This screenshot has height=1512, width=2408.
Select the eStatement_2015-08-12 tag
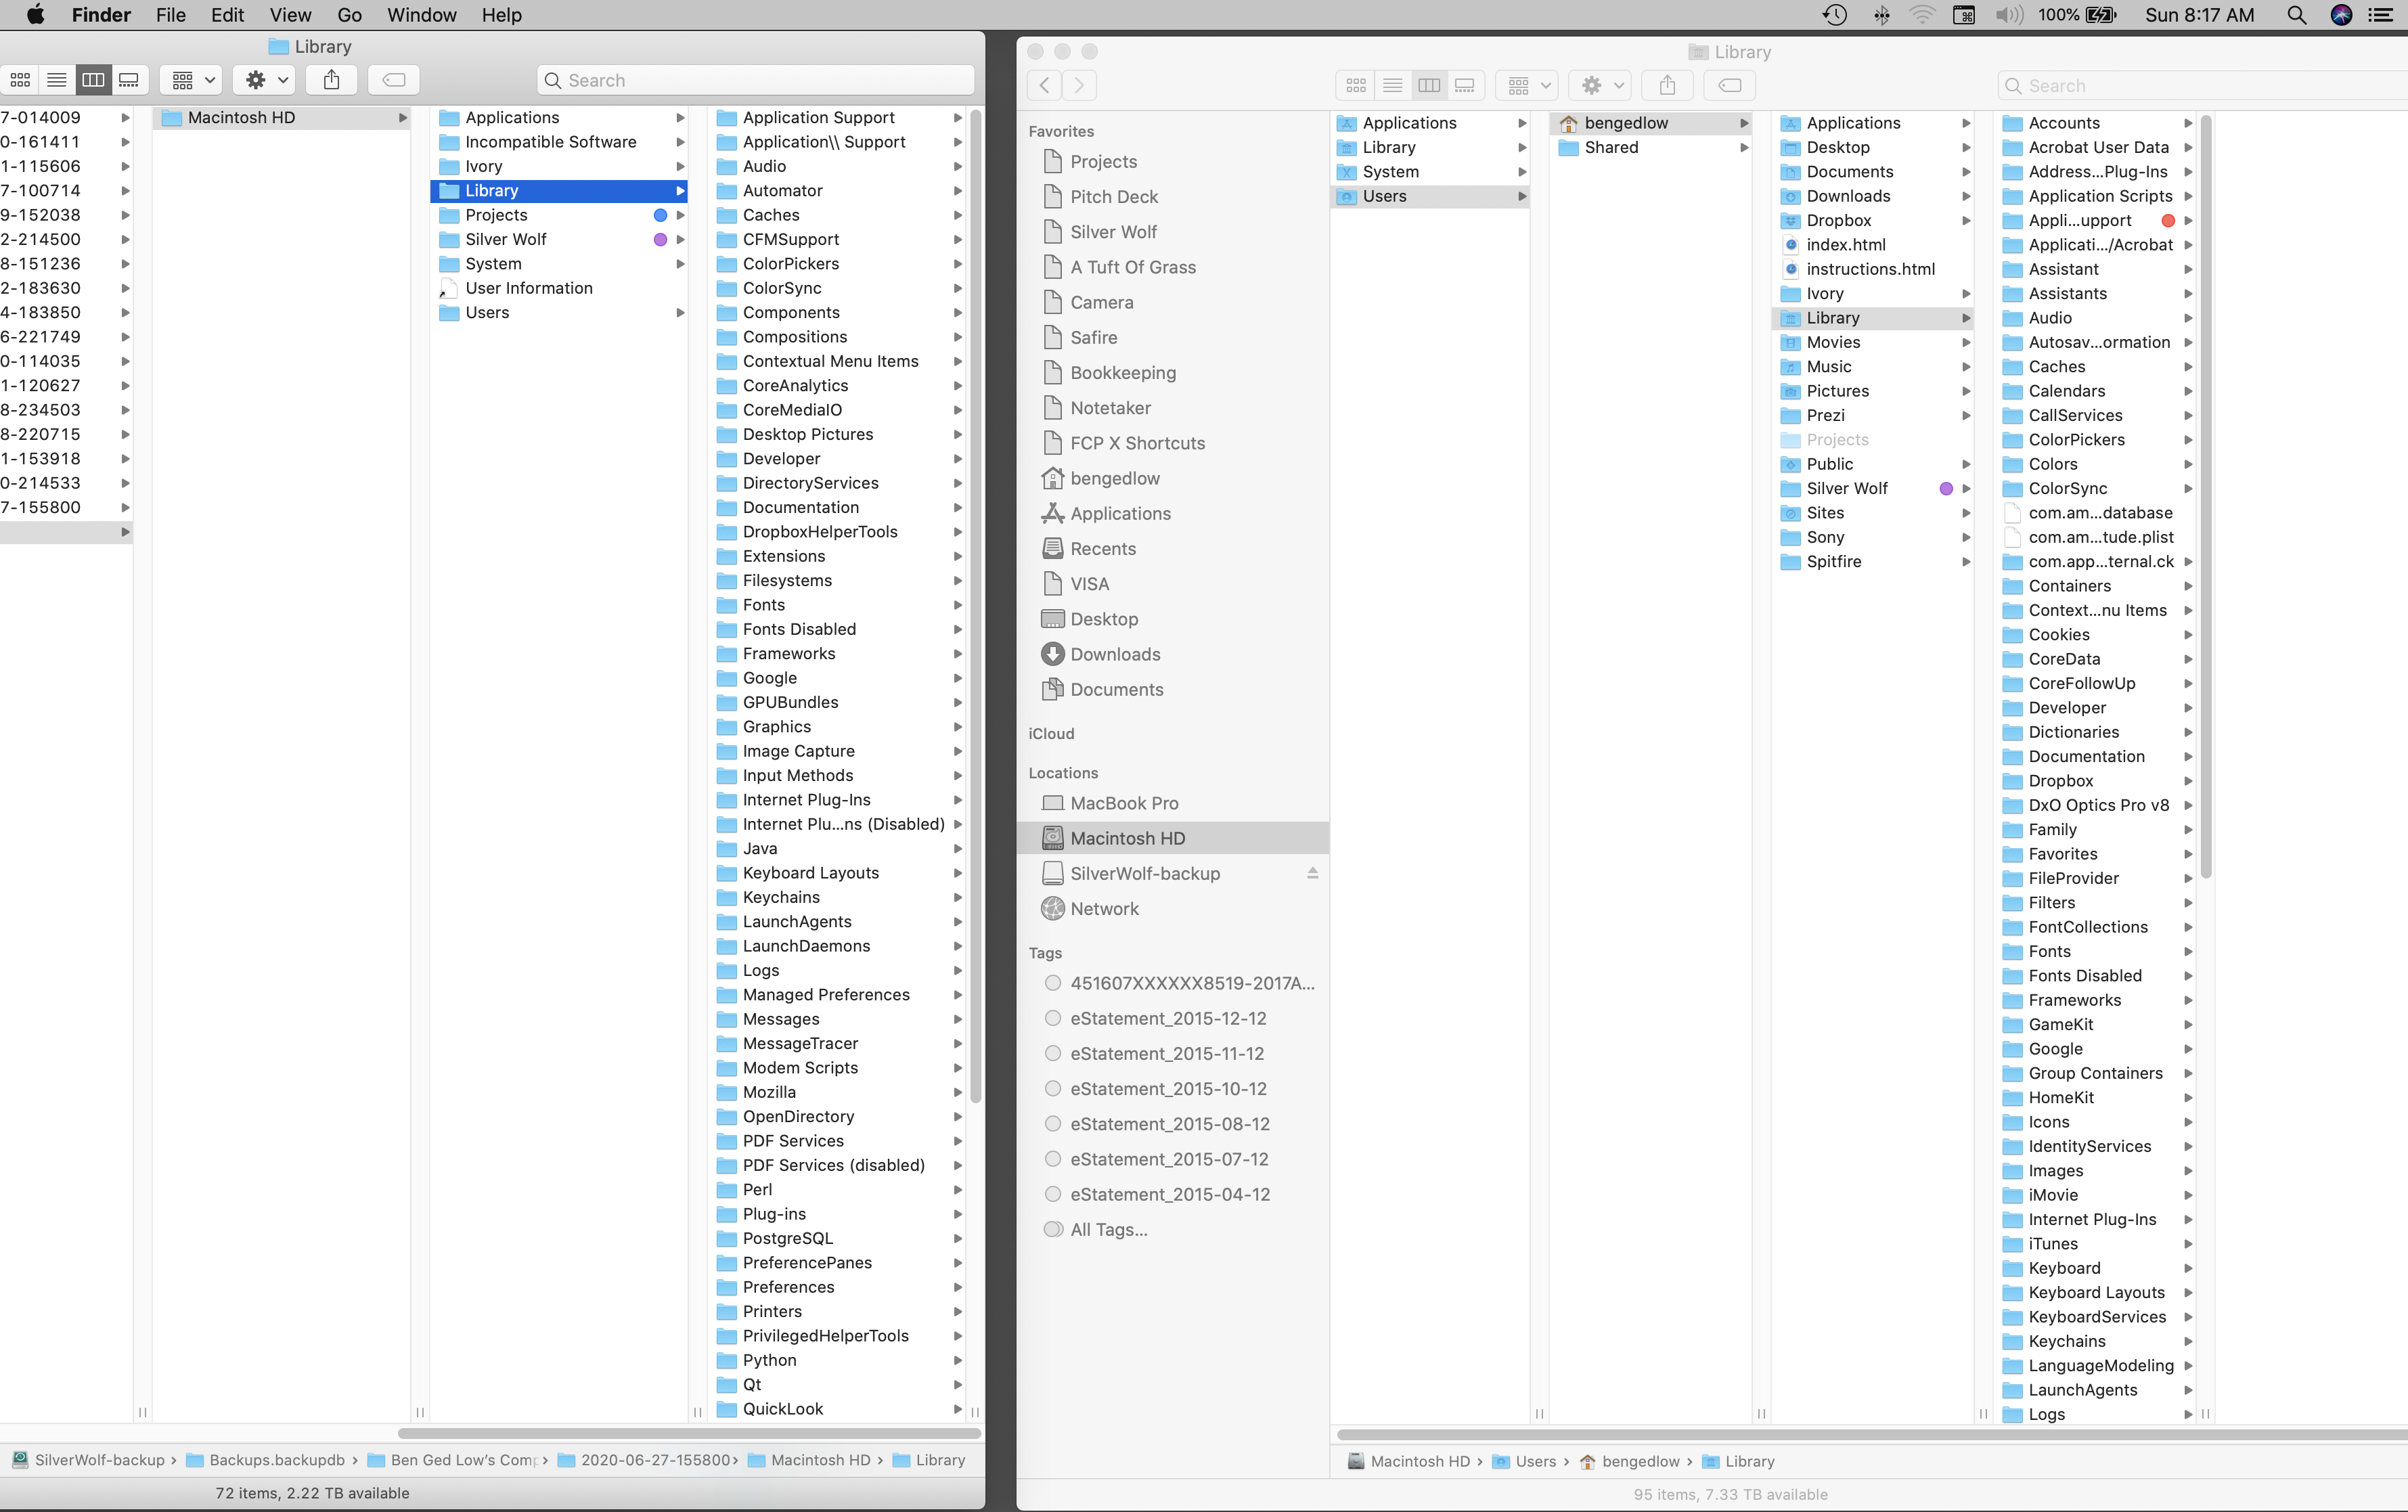[1169, 1124]
